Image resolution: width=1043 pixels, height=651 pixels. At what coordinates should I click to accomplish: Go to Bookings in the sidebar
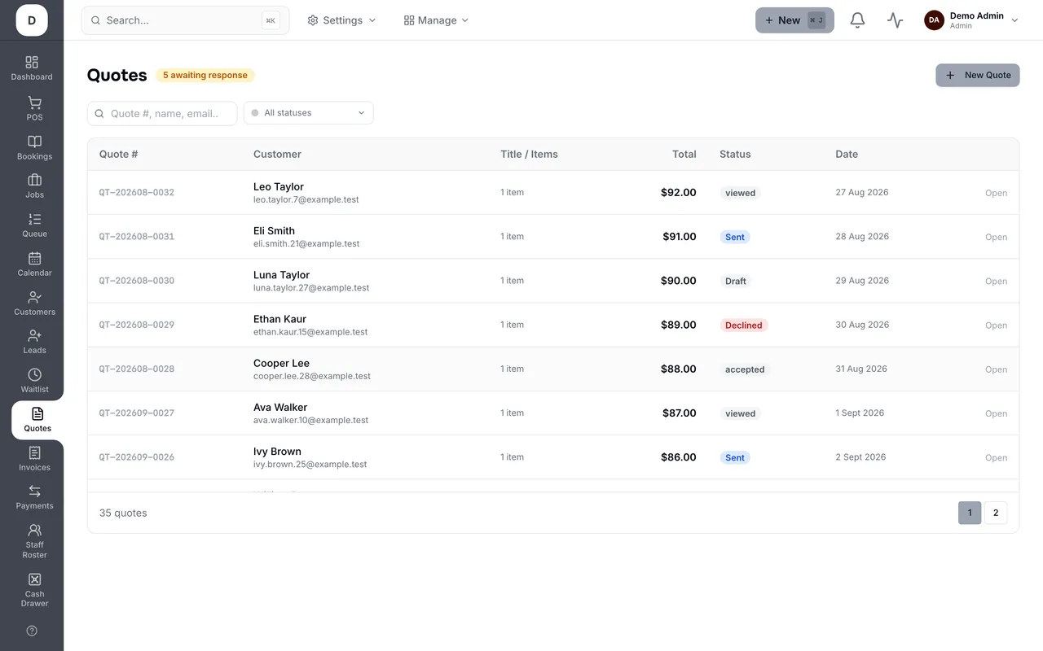(34, 148)
